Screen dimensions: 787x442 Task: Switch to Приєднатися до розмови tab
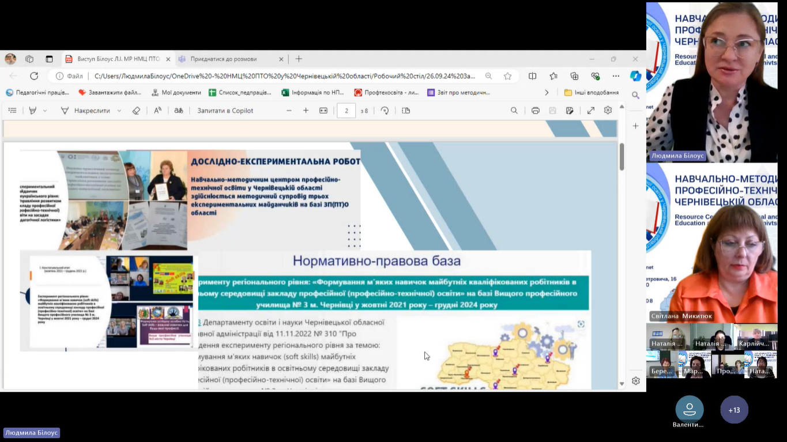point(224,59)
